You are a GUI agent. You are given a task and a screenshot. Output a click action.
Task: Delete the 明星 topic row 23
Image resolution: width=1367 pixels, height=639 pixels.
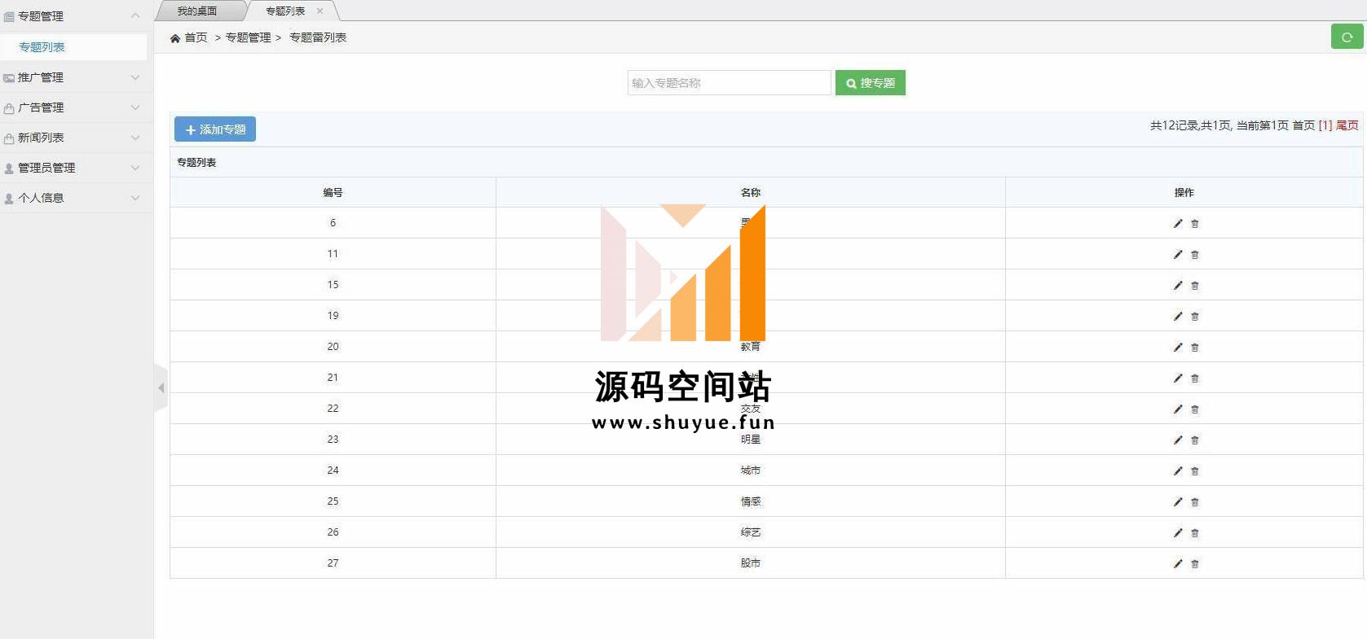[x=1195, y=440]
